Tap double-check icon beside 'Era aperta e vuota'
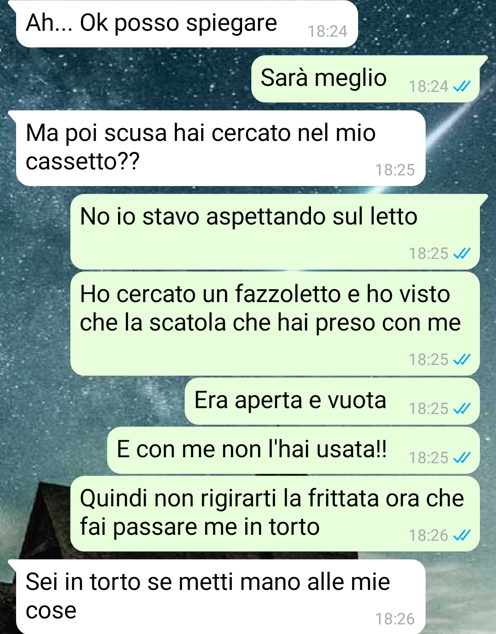 tap(462, 409)
